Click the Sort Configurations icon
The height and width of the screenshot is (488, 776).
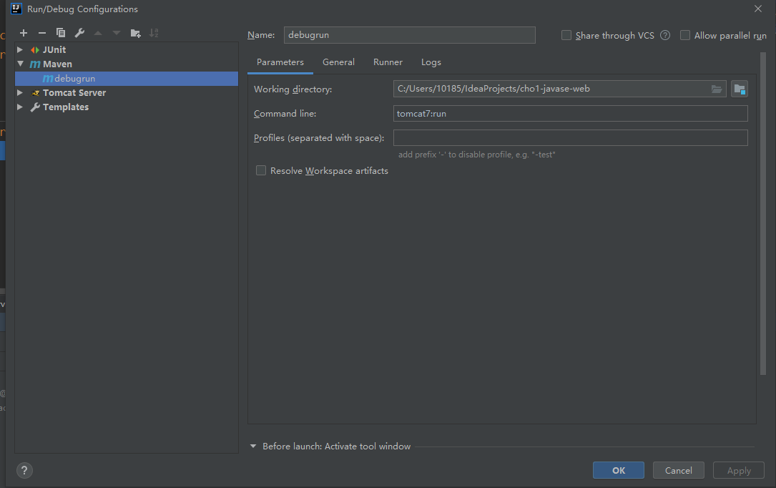pos(154,33)
